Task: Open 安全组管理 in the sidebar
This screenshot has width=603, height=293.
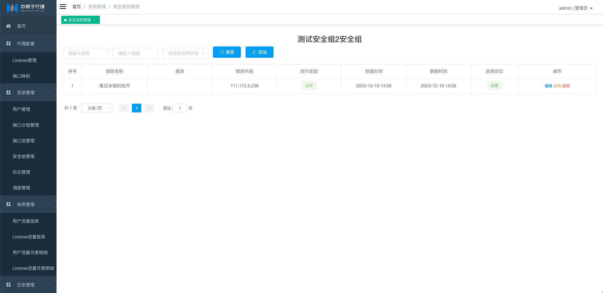Action: pyautogui.click(x=24, y=156)
